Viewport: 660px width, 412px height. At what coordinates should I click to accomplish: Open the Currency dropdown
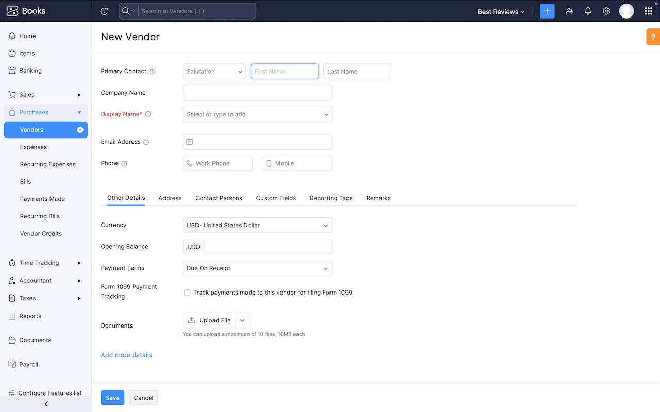point(257,225)
